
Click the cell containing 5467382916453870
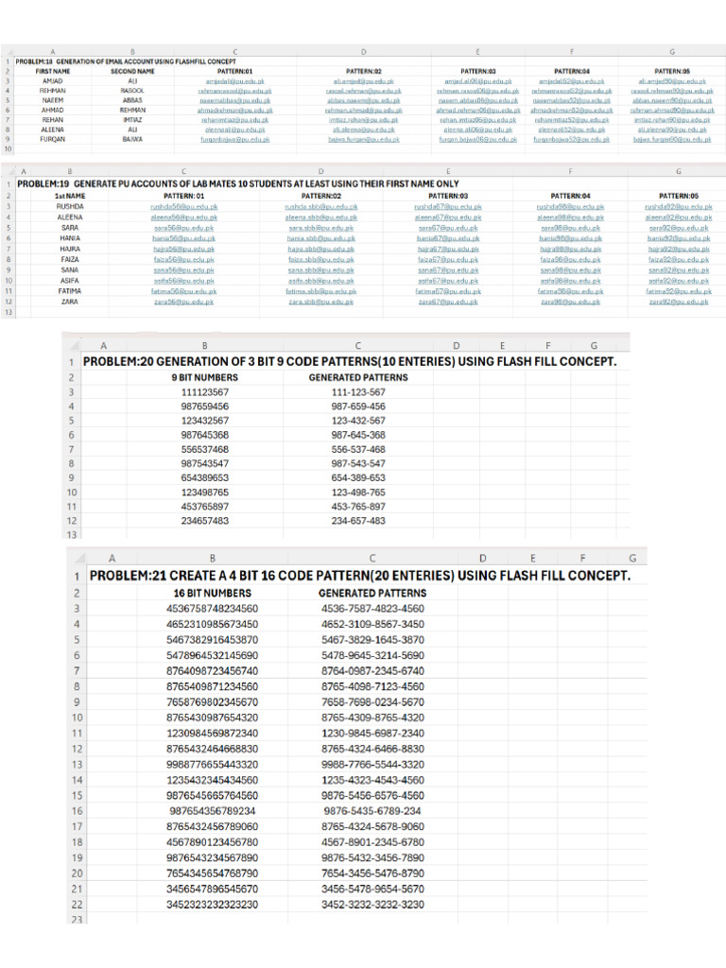[x=213, y=640]
